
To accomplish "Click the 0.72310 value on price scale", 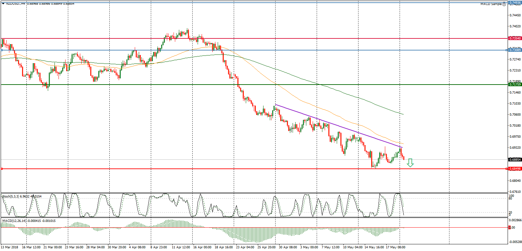I will coord(515,71).
